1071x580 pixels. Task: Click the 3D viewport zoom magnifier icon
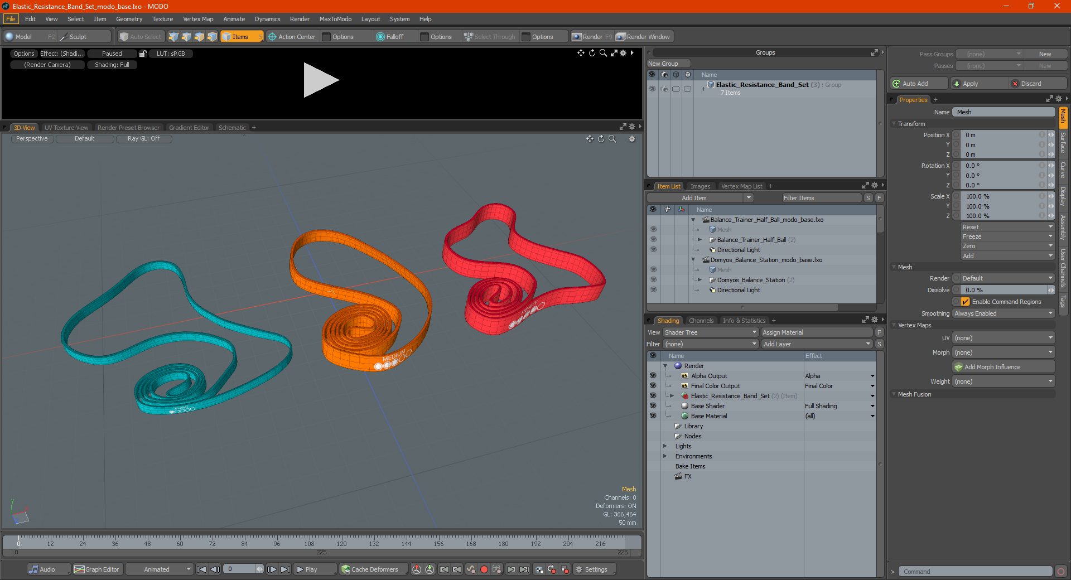[x=612, y=139]
